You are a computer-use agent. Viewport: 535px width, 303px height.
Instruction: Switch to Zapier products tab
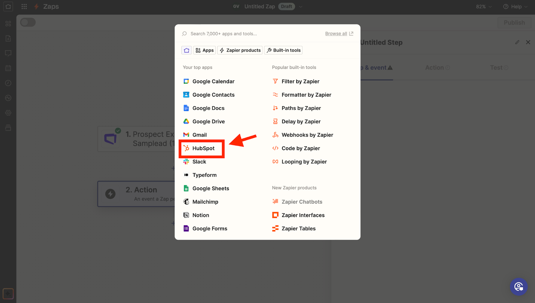(x=240, y=50)
